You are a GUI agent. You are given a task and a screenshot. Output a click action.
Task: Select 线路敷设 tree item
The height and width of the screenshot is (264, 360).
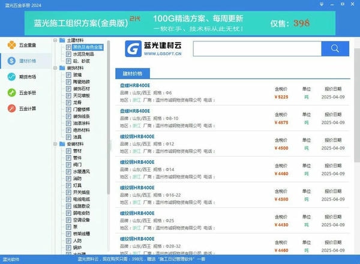tap(82, 206)
